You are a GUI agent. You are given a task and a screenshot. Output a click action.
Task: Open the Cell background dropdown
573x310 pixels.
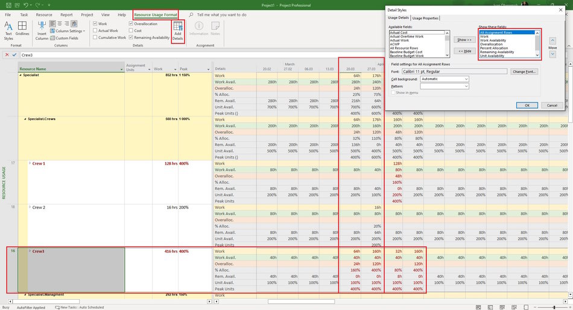466,79
